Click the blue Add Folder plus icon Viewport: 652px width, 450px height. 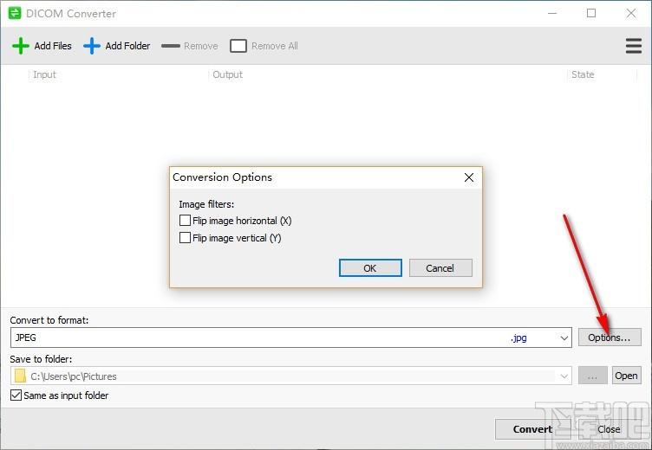pos(92,46)
